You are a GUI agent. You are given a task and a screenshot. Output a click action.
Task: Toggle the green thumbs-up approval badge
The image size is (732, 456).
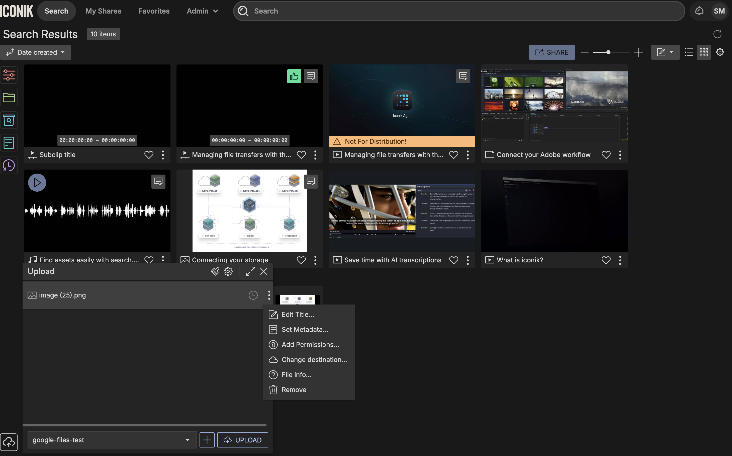pyautogui.click(x=294, y=76)
